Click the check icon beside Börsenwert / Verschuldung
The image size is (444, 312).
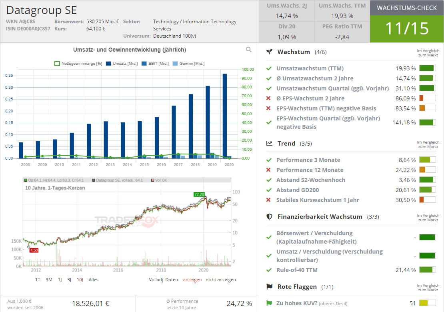tap(269, 237)
